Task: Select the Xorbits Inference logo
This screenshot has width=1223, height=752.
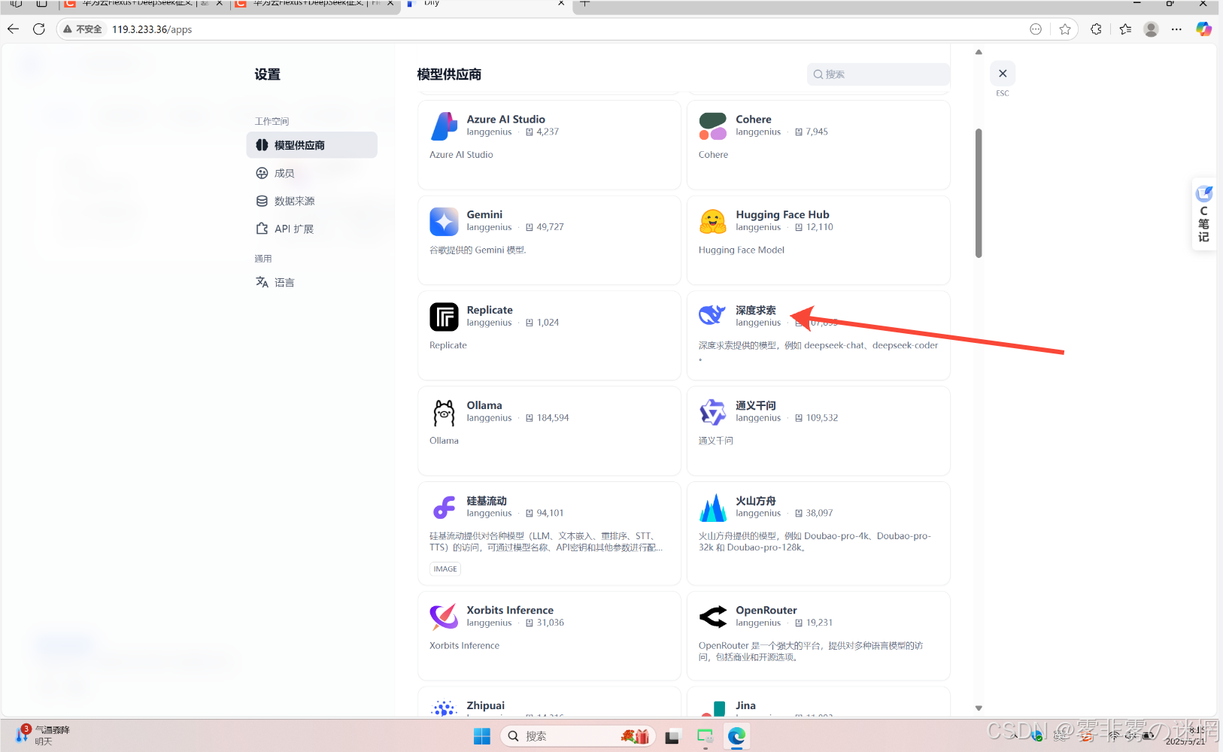Action: [444, 617]
